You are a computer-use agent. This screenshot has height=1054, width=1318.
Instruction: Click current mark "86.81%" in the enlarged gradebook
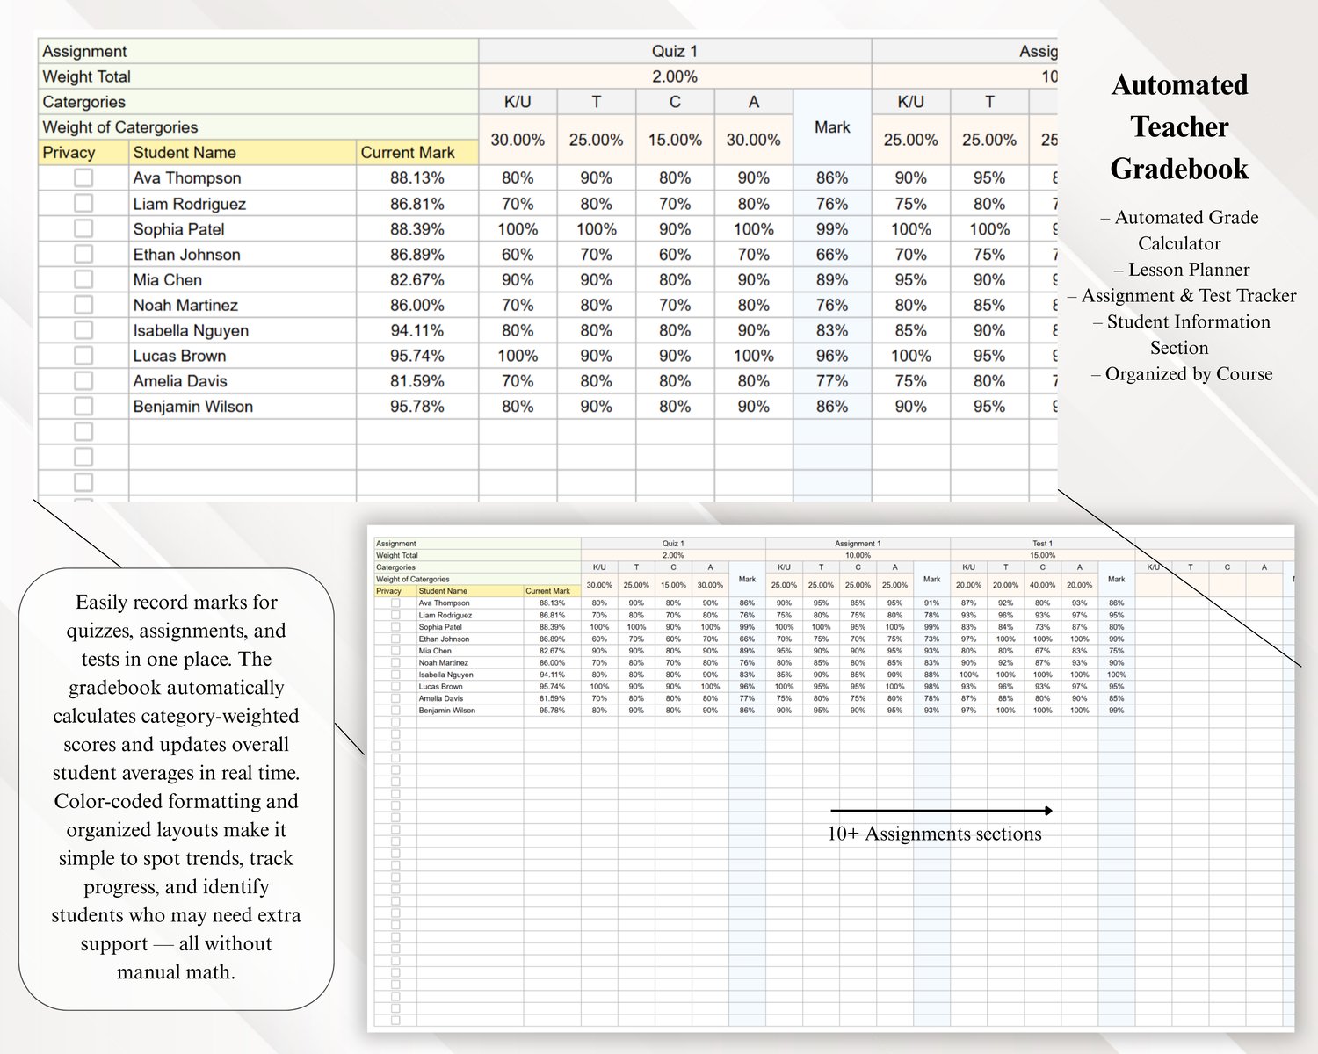point(417,204)
